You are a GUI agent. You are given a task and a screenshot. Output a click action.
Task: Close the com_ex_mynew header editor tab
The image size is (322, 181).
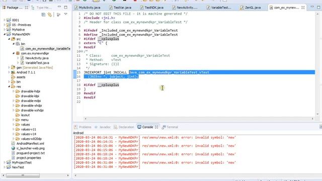point(303,8)
